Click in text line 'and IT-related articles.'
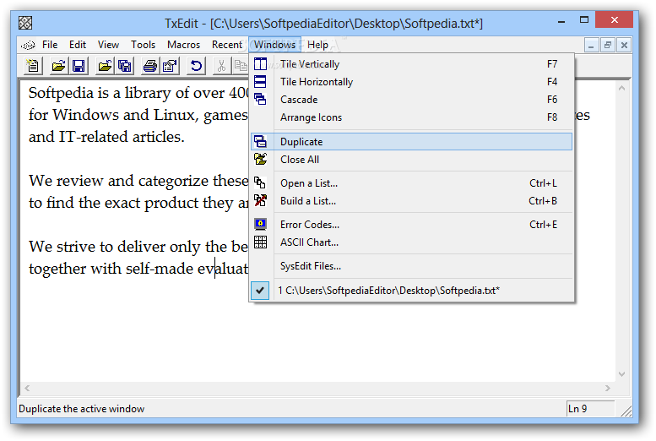The width and height of the screenshot is (656, 441). click(106, 137)
